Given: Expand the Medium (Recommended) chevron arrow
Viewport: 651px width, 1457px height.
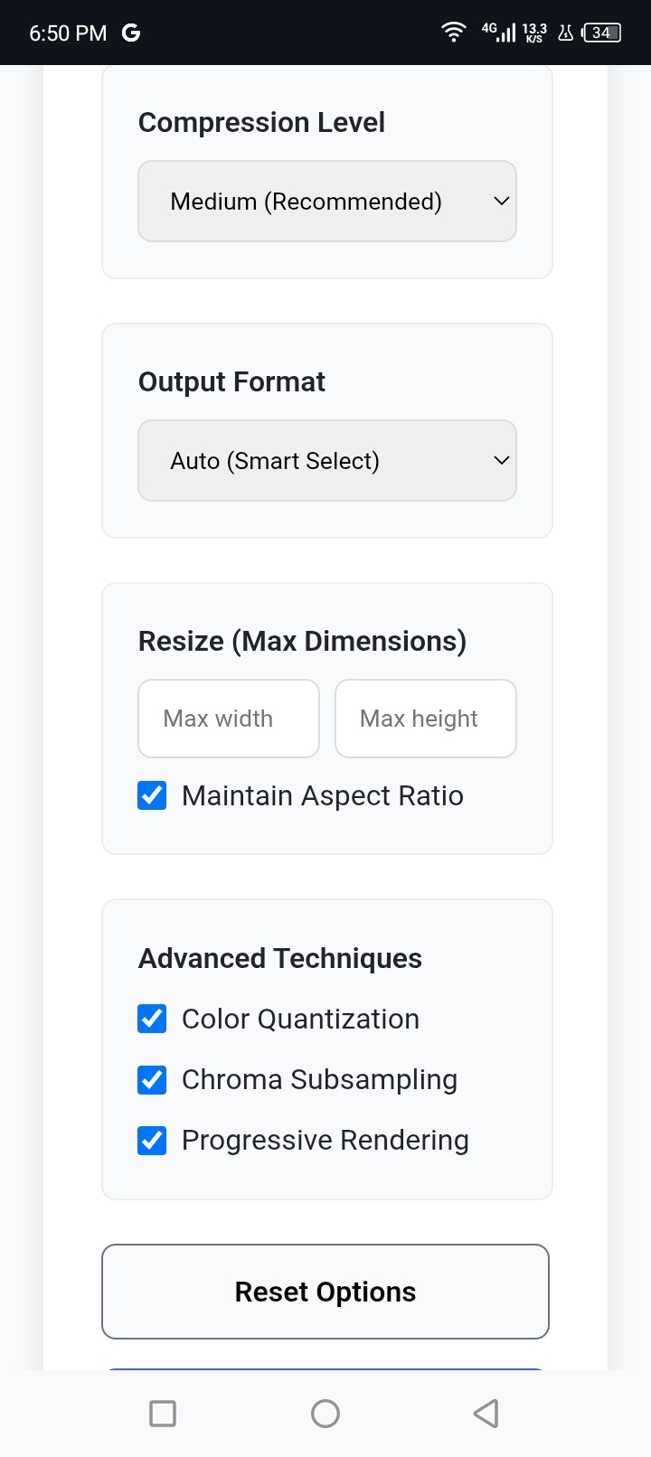Looking at the screenshot, I should tap(502, 201).
